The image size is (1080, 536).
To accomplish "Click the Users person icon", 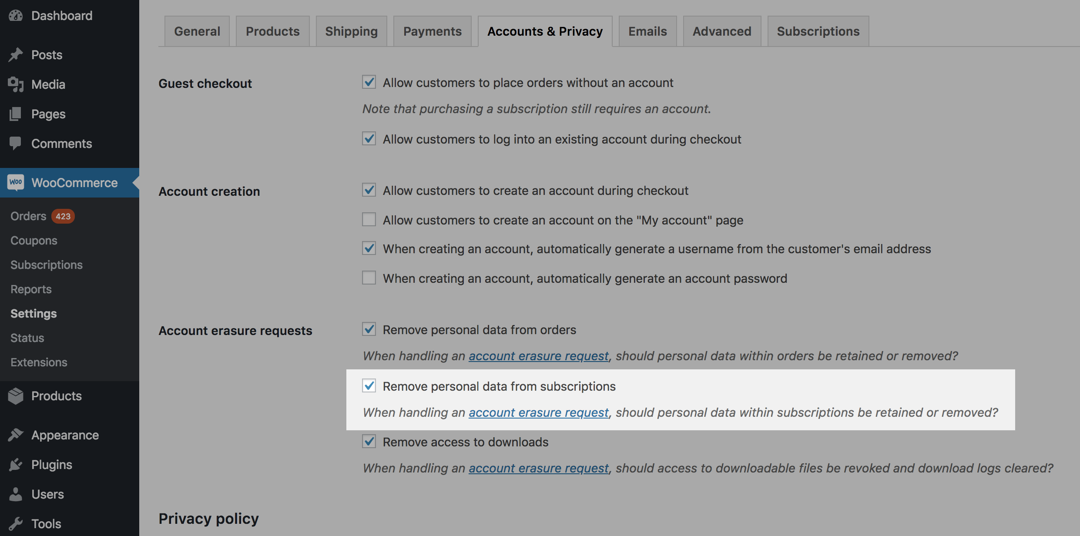I will pos(16,494).
